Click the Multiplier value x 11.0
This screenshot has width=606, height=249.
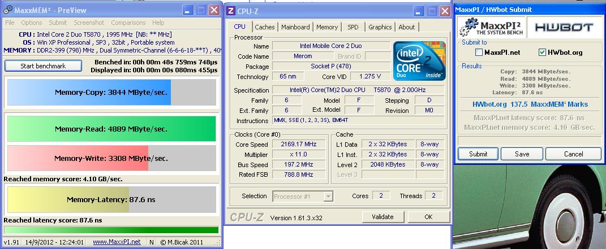299,154
